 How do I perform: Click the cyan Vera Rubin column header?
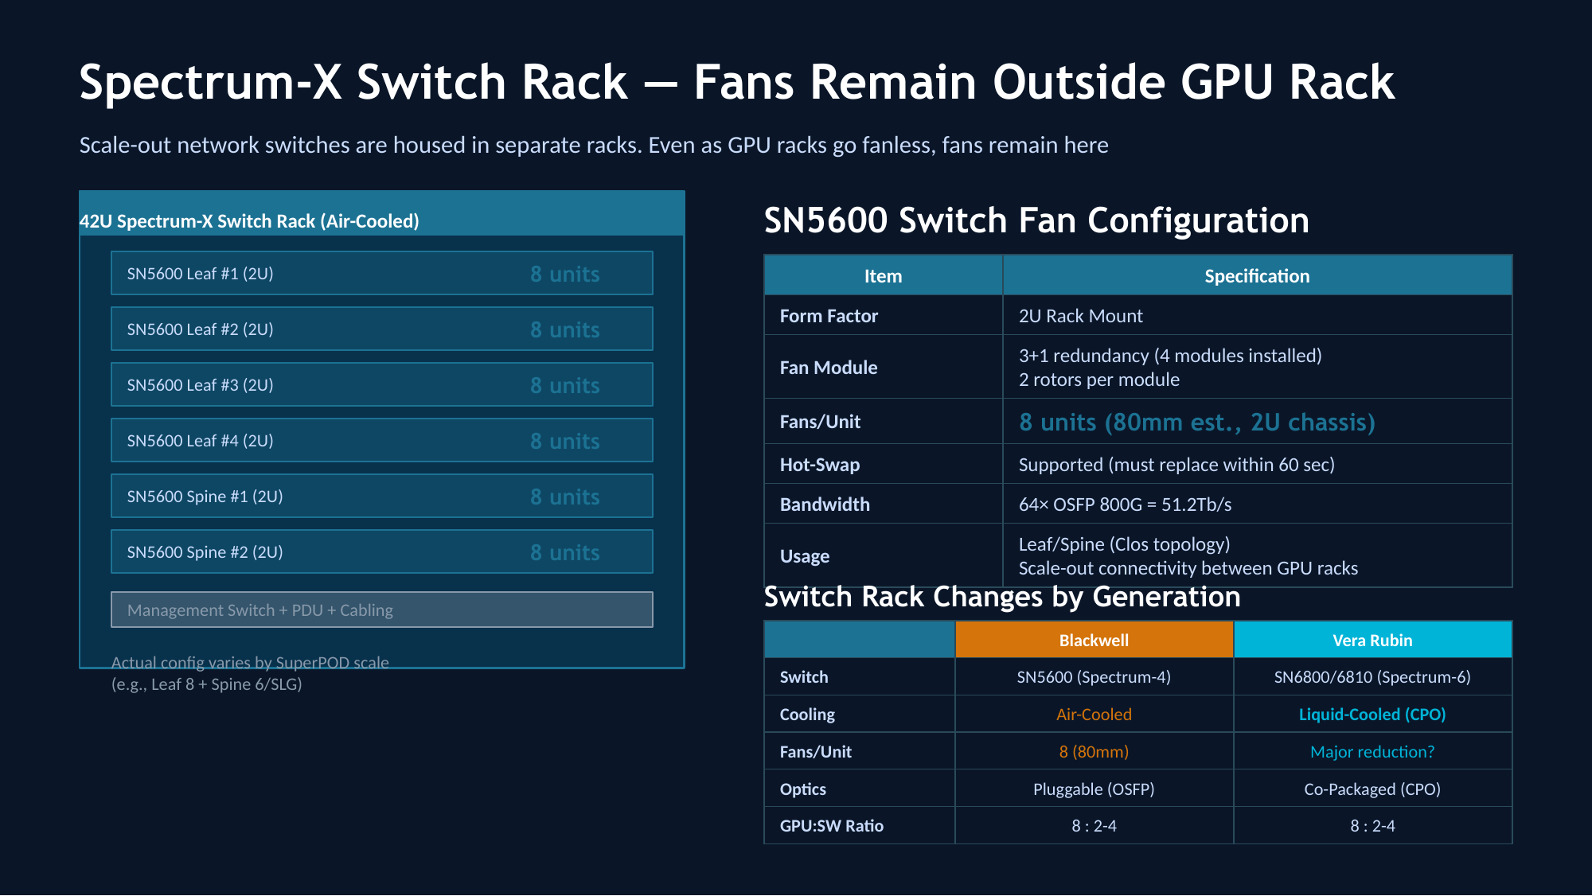[1372, 640]
